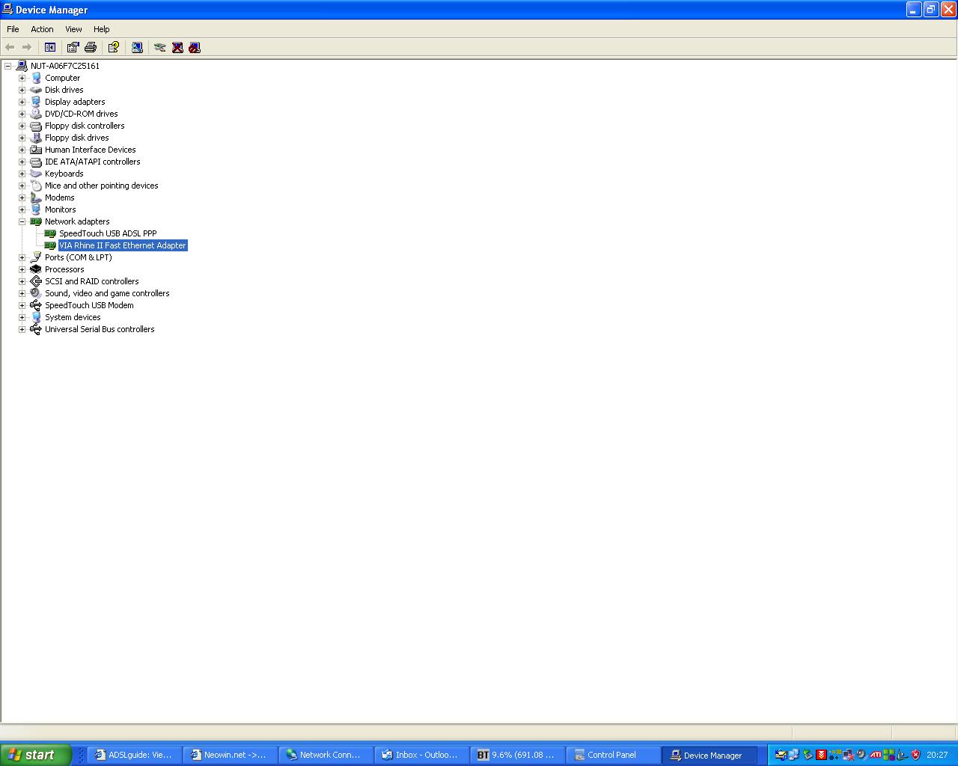
Task: Select the VIA Rhine II Fast Ethernet Adapter
Action: (123, 245)
